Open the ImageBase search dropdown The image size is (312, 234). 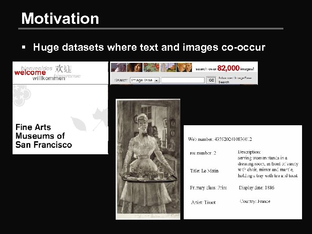pyautogui.click(x=145, y=80)
